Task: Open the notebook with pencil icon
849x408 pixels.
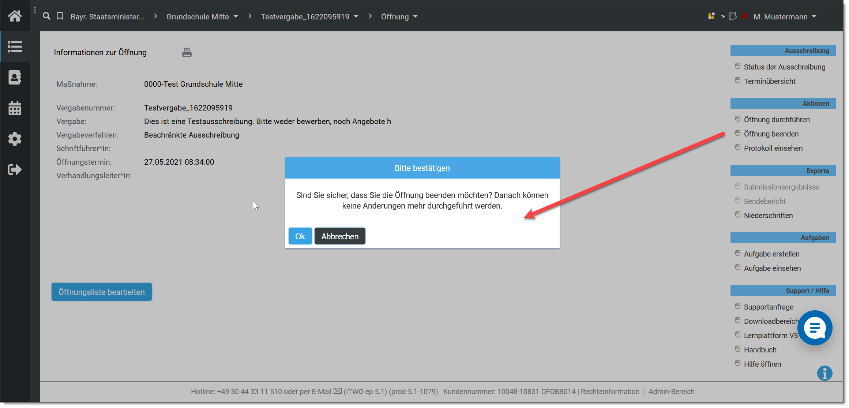Action: [733, 16]
